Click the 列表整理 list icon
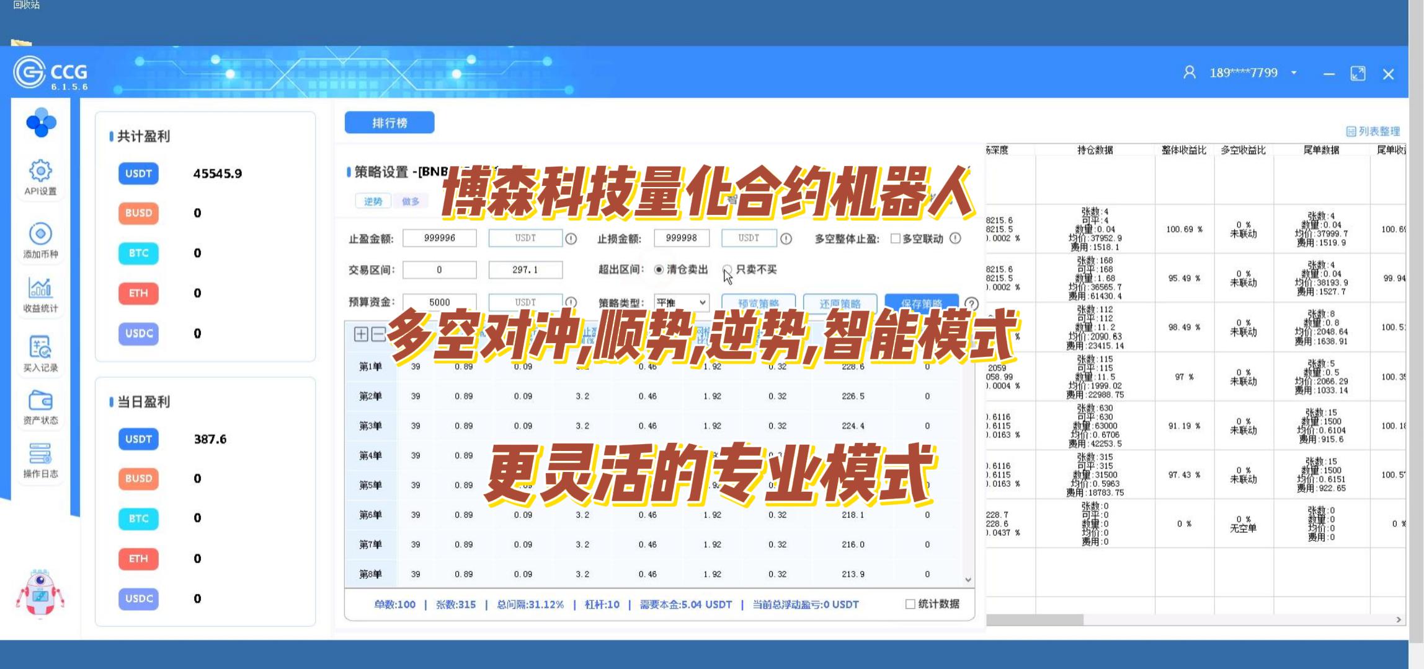The image size is (1424, 669). coord(1350,131)
